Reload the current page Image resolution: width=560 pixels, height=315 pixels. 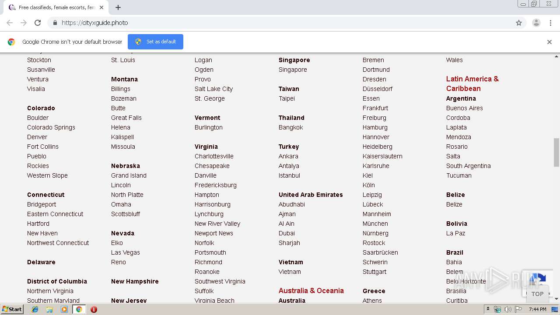tap(38, 23)
